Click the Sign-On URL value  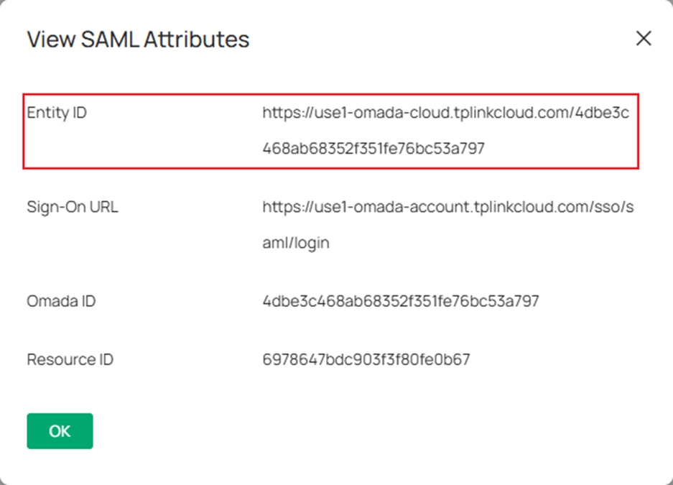(452, 207)
